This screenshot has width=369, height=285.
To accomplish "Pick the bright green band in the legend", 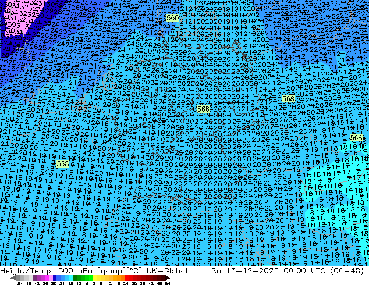I will coord(91,278).
